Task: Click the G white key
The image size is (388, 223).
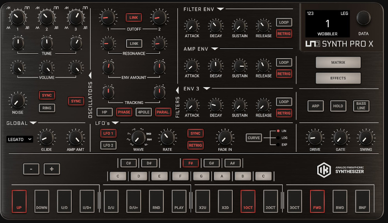Action: pos(201,176)
